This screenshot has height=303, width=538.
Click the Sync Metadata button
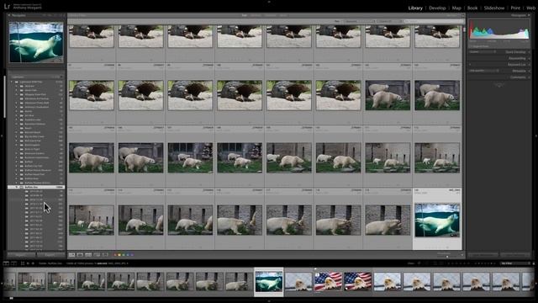point(483,255)
